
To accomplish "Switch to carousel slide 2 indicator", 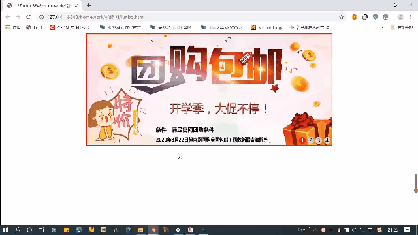I will coord(311,140).
